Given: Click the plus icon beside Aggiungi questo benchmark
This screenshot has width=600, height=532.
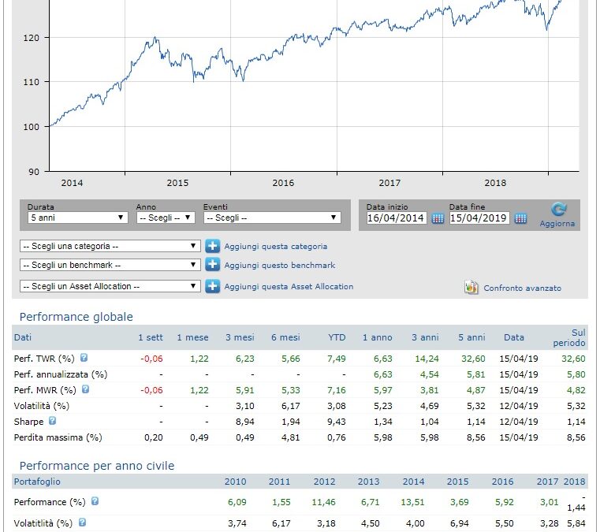Looking at the screenshot, I should (212, 266).
